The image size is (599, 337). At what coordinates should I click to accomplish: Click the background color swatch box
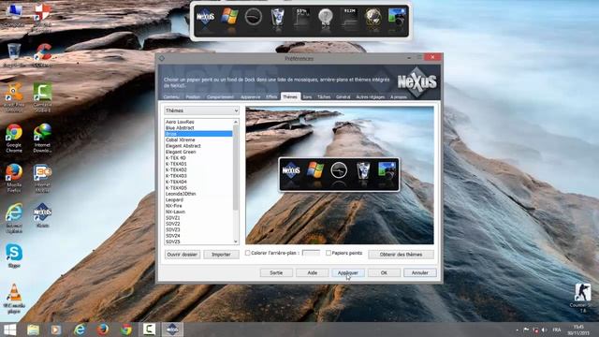point(311,253)
